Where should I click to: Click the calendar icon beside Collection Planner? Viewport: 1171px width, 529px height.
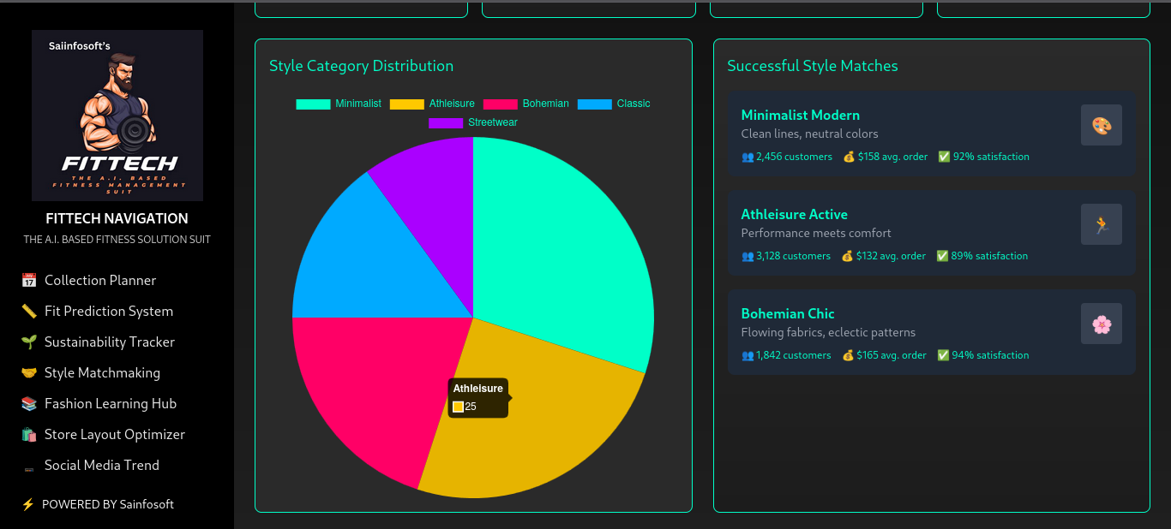(x=29, y=281)
